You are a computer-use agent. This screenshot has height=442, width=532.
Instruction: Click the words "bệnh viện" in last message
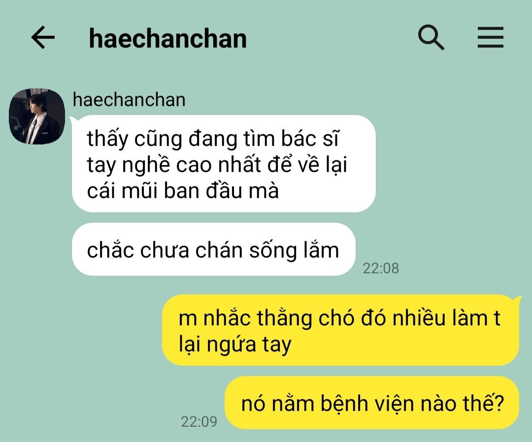click(368, 403)
